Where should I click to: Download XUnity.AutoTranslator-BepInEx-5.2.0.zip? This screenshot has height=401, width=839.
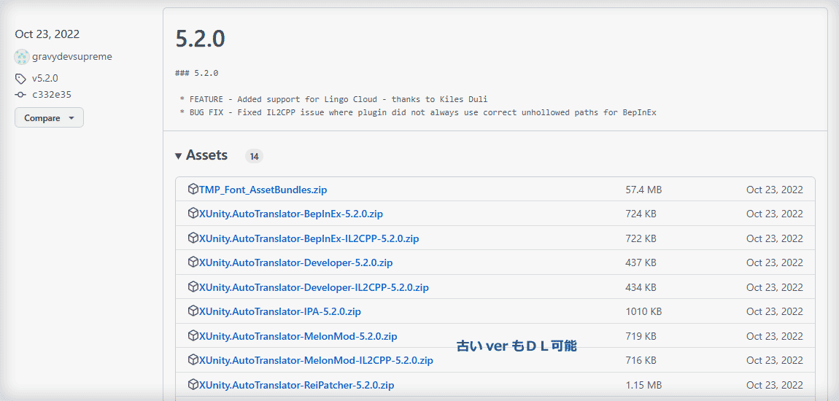tap(291, 214)
